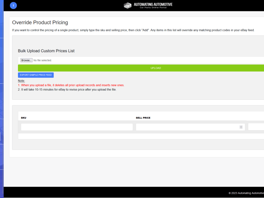Click the underlined 'Note:' label

point(21,81)
